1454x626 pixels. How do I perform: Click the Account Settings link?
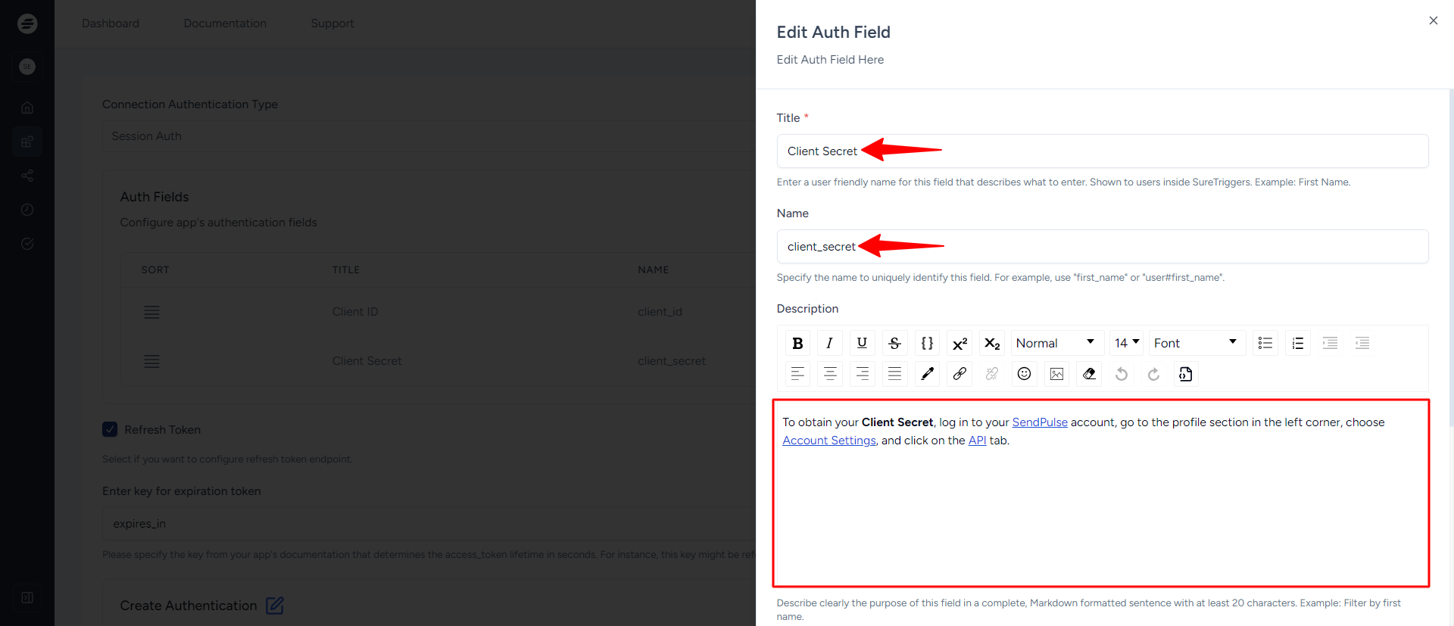tap(828, 441)
